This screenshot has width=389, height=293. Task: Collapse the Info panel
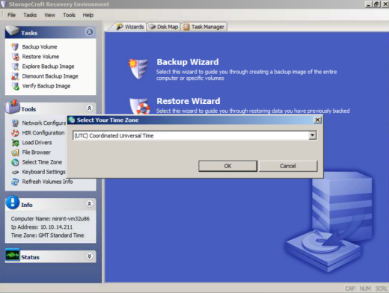click(89, 204)
